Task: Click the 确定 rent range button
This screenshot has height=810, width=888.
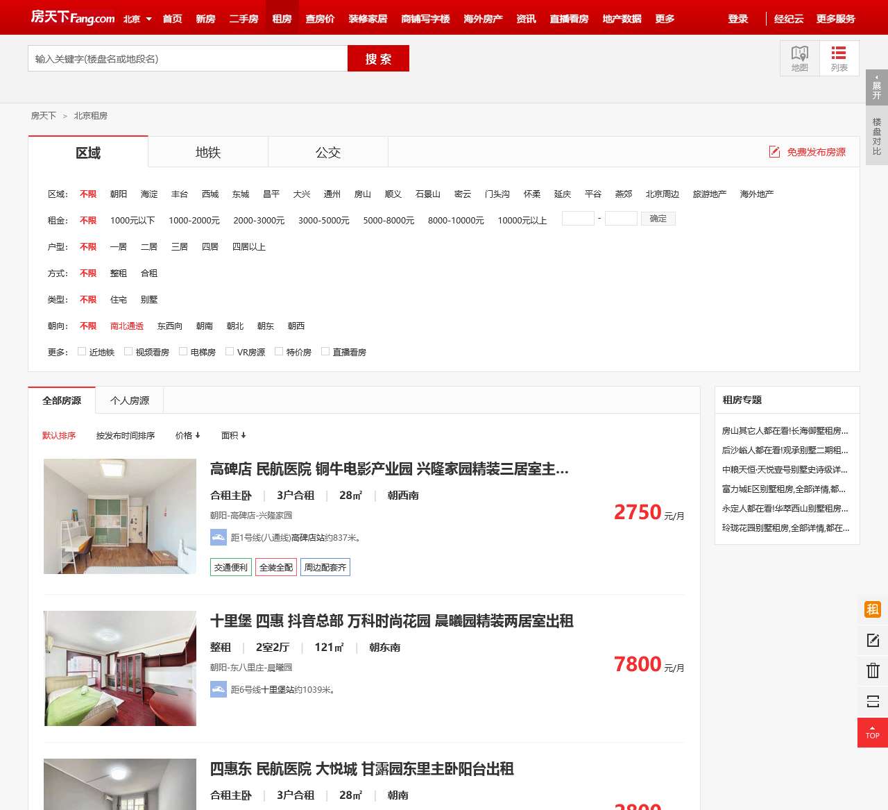Action: coord(658,219)
